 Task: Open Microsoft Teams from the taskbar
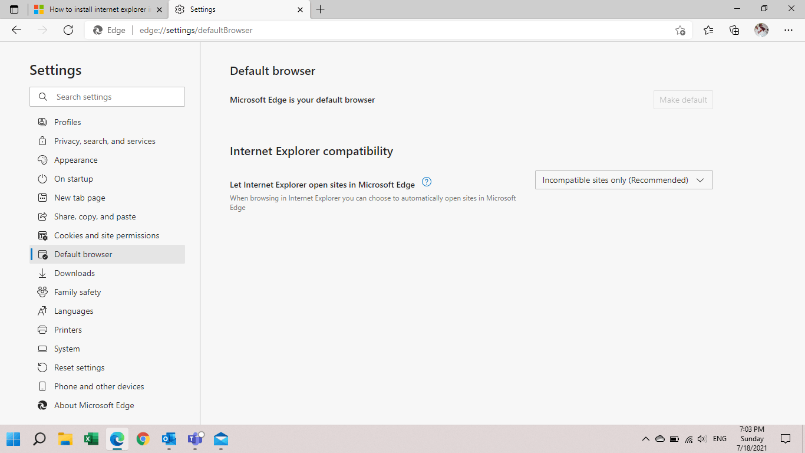tap(194, 439)
